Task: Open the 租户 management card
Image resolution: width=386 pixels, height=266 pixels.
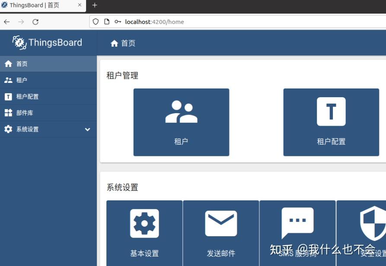Action: [181, 122]
